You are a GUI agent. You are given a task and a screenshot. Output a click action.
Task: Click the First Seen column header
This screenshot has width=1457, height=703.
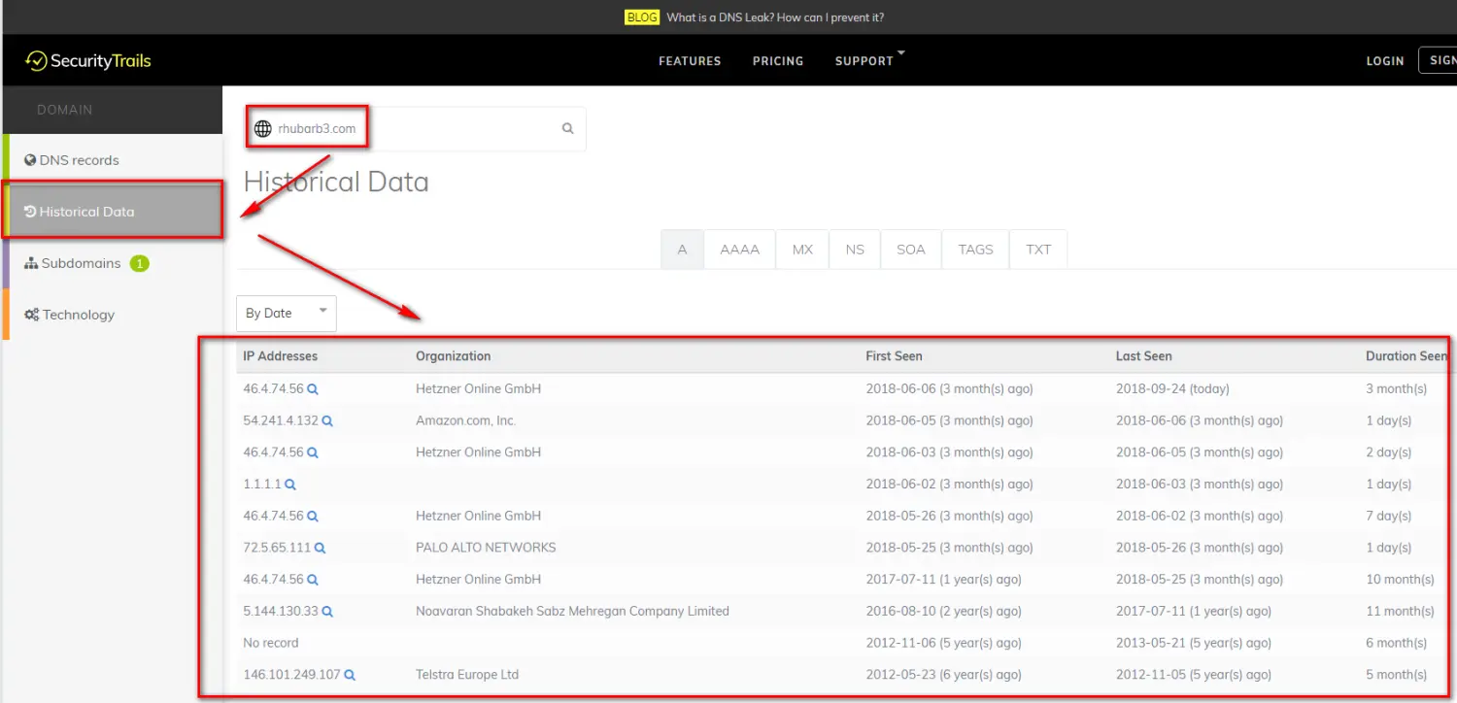click(x=895, y=356)
